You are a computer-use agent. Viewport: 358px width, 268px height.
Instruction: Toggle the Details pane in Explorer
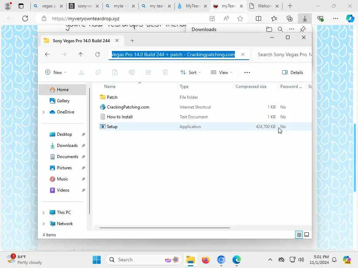coord(293,73)
